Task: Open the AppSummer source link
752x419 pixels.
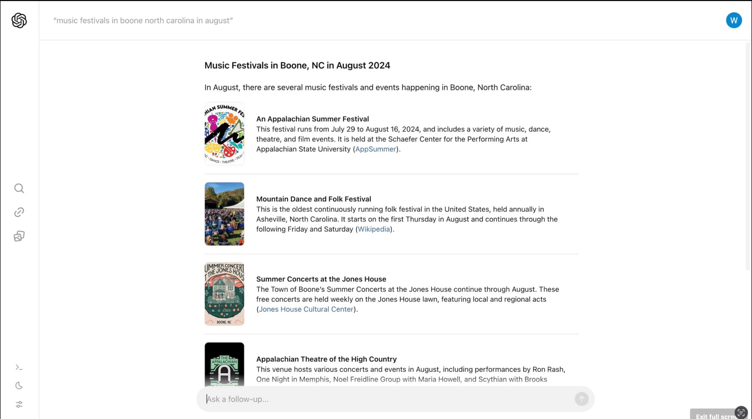Action: coord(375,149)
